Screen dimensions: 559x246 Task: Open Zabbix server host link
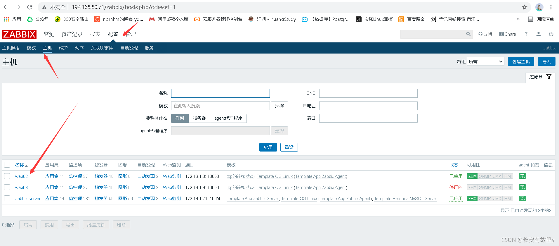pyautogui.click(x=28, y=199)
